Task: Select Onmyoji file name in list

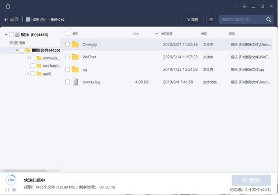Action: click(89, 45)
